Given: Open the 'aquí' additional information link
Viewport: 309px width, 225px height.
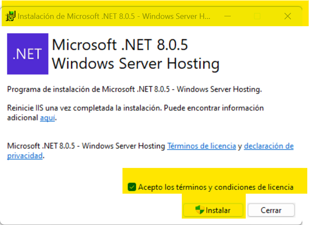Looking at the screenshot, I should tap(47, 118).
